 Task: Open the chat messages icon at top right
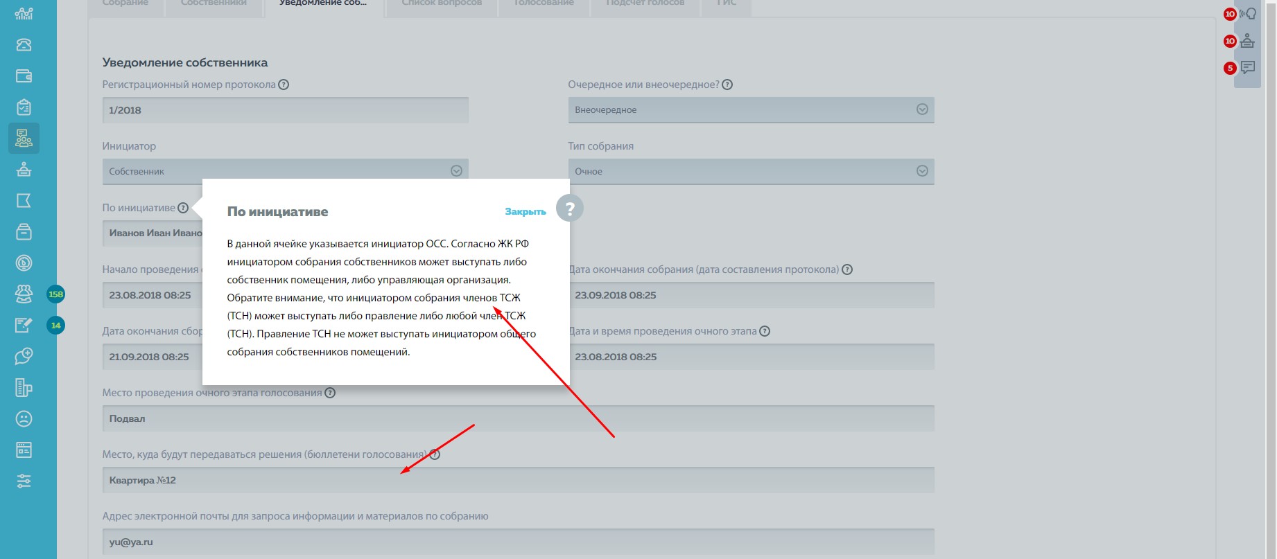coord(1248,68)
